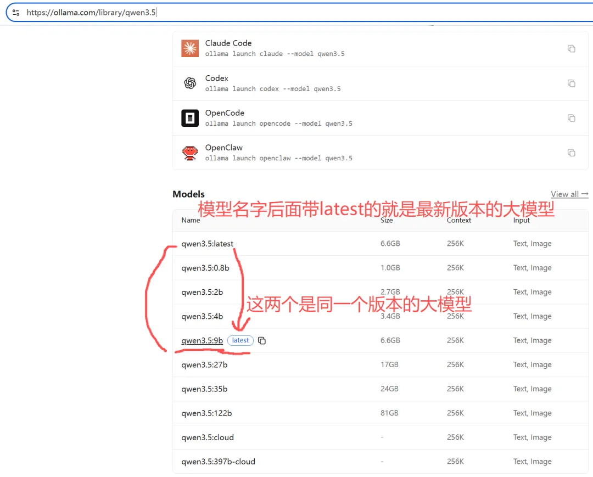Click 256K context in qwen3.5:0.8b row
The height and width of the screenshot is (477, 593).
pos(455,268)
